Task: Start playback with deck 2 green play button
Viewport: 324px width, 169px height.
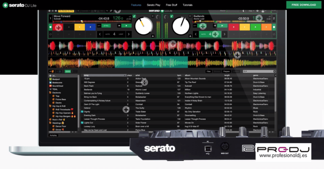Action: click(222, 26)
